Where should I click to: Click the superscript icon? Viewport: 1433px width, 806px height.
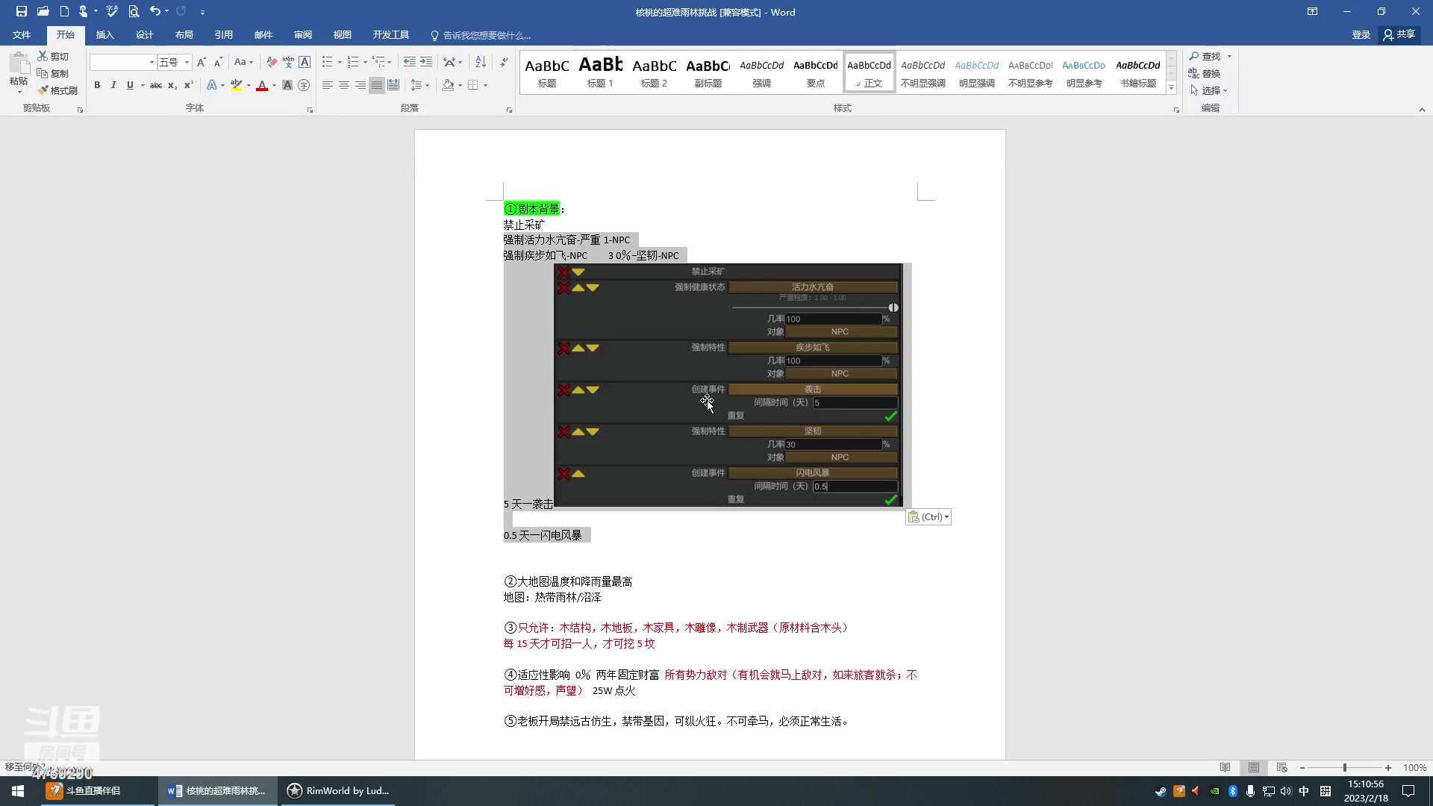(x=189, y=85)
